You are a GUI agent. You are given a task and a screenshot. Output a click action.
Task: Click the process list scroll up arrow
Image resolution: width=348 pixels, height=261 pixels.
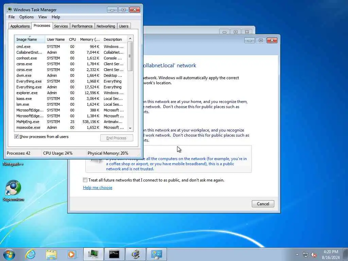tap(130, 39)
